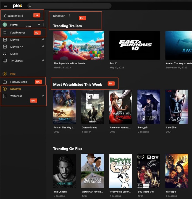The width and height of the screenshot is (192, 199).
Task: Click the Discover compass icon
Action: [x=5, y=89]
